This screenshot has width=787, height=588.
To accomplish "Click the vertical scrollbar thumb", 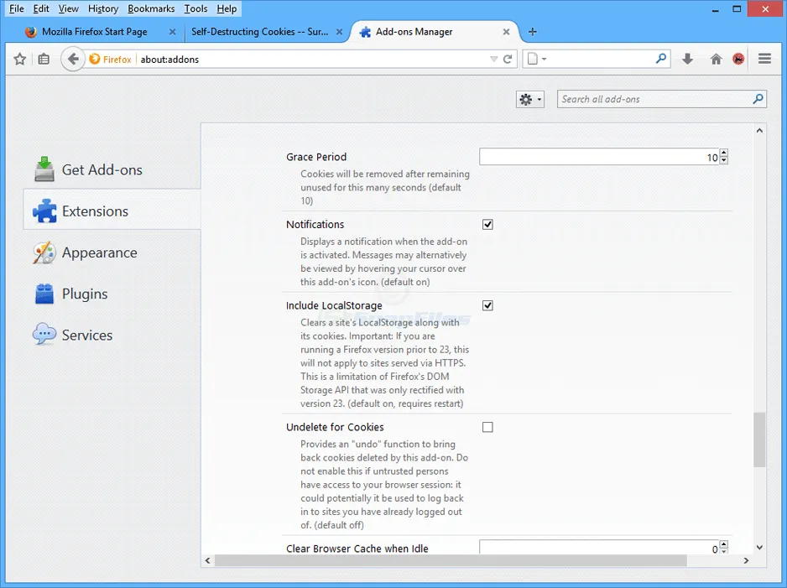I will [759, 440].
